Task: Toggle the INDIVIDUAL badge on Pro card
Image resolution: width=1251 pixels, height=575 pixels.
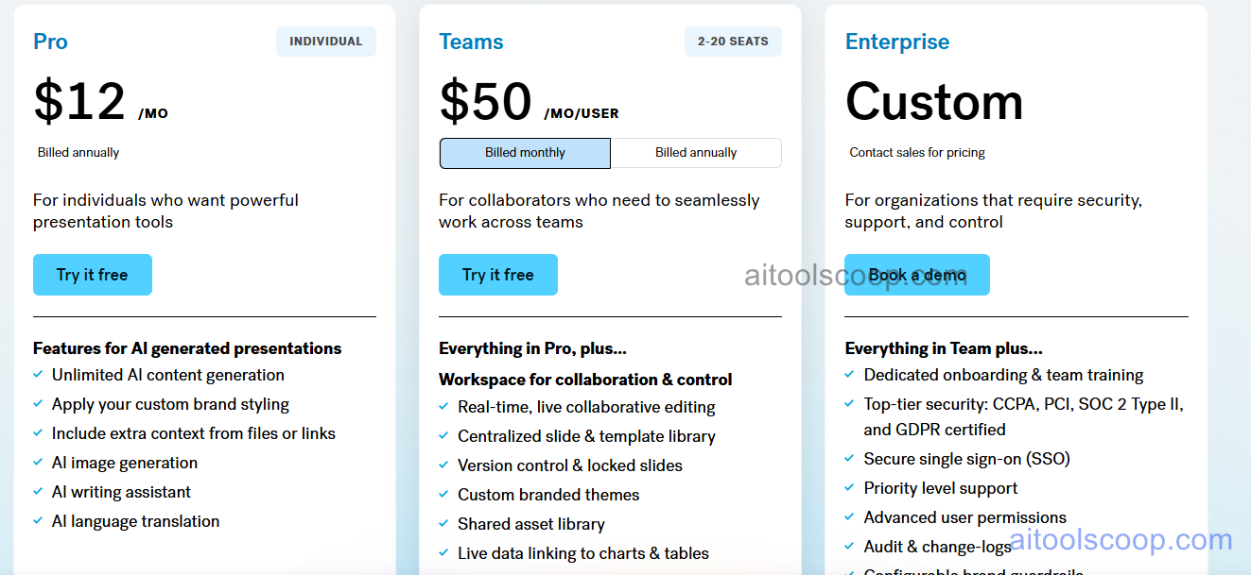Action: [x=325, y=41]
